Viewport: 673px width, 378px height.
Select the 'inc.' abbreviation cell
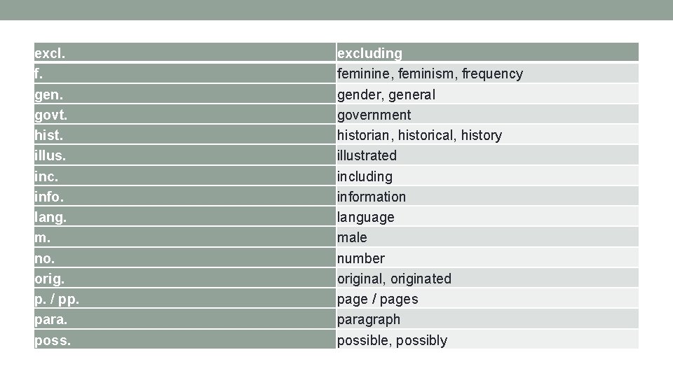(46, 176)
